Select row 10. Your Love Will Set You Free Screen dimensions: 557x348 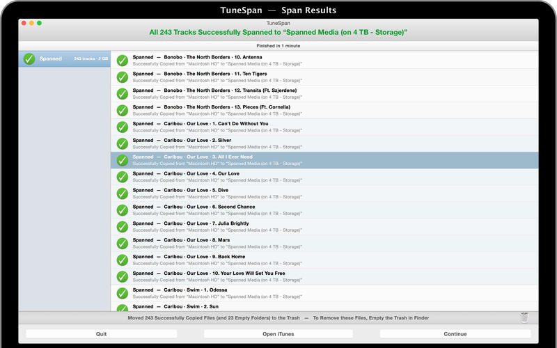pos(324,276)
